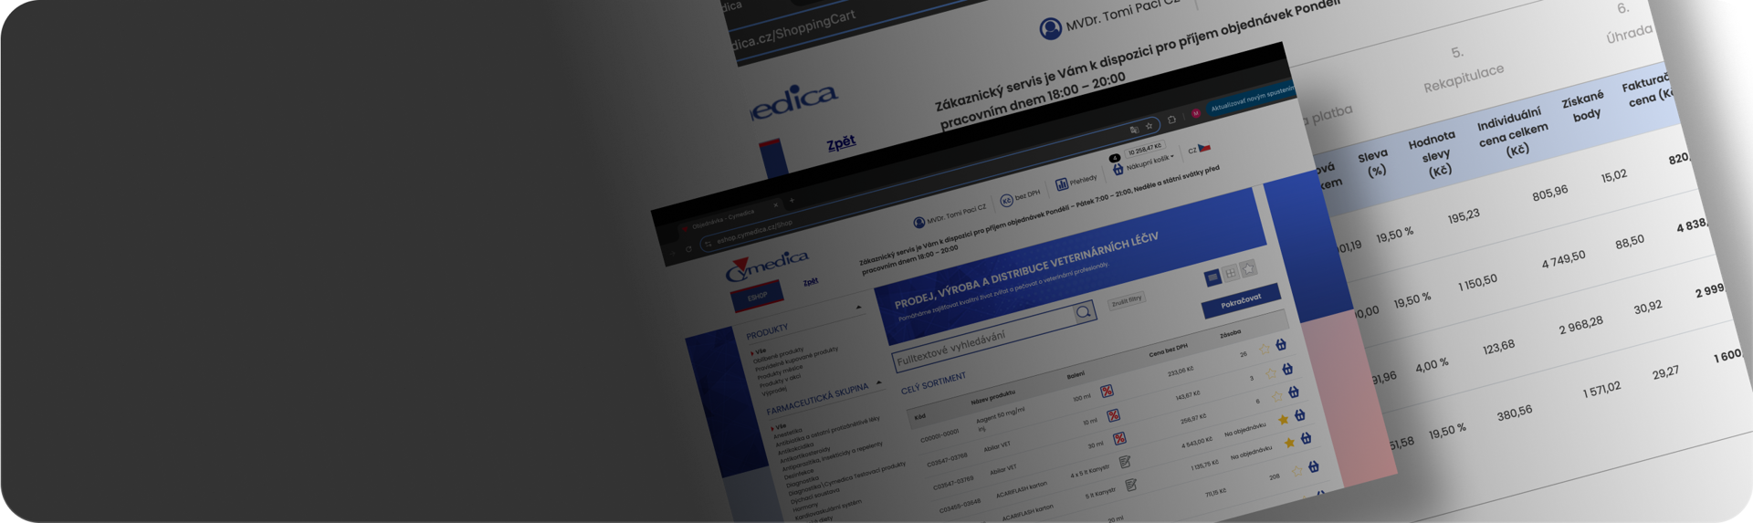This screenshot has width=1753, height=523.
Task: Switch to grid view layout
Action: coord(1231,273)
